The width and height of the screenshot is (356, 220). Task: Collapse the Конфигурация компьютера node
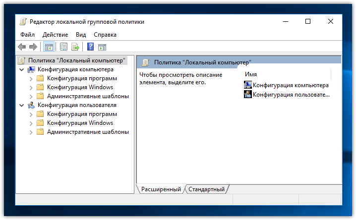tap(22, 70)
